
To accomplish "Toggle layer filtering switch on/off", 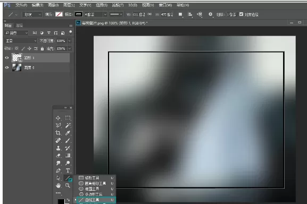I will point(70,32).
